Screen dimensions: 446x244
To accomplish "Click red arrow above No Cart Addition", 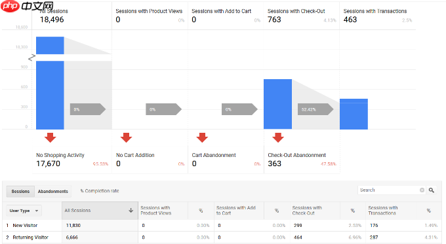I will point(126,137).
